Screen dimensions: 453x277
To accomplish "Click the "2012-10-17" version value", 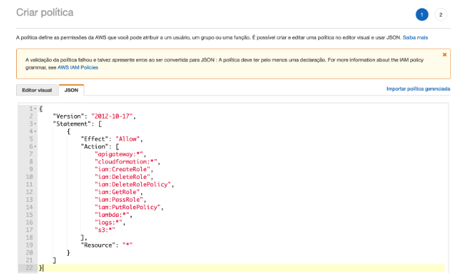I will (112, 116).
